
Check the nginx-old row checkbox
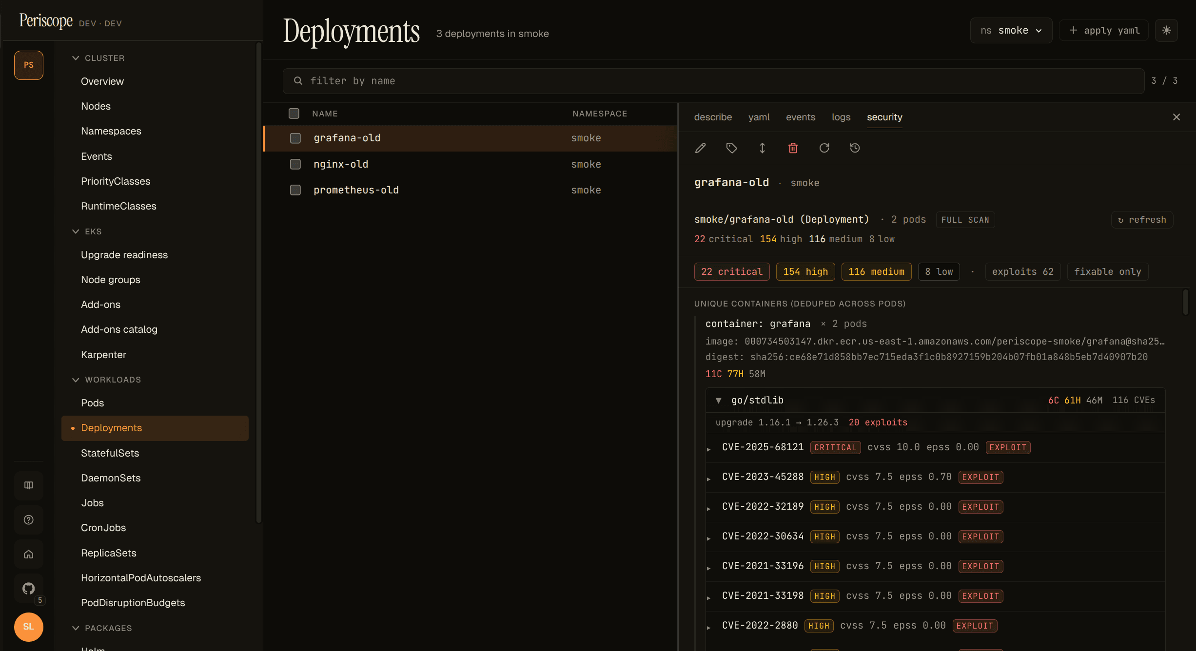[x=295, y=164]
